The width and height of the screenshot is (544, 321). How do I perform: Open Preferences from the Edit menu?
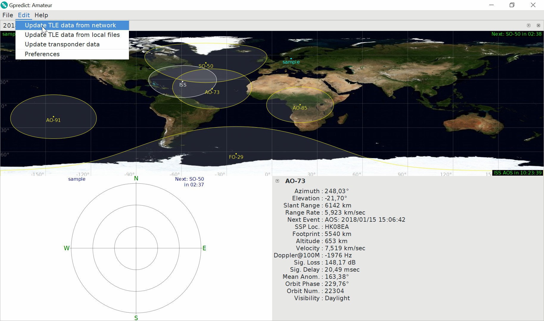click(x=72, y=54)
